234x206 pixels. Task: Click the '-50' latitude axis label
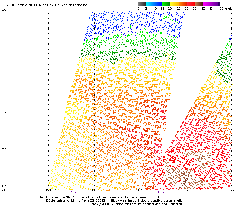tap(3, 186)
